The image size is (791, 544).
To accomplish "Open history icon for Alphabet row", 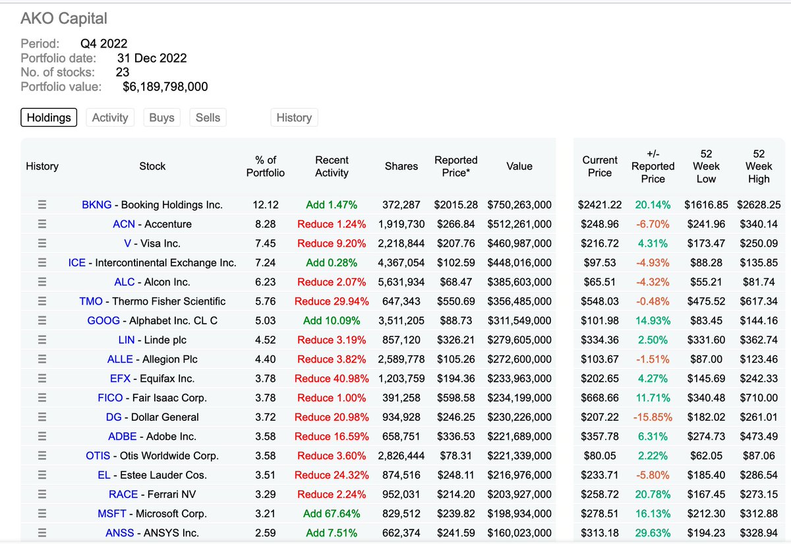I will coord(42,320).
